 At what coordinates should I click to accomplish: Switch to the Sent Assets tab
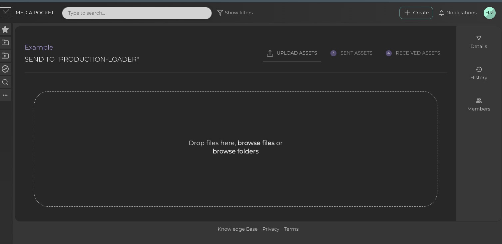(352, 53)
